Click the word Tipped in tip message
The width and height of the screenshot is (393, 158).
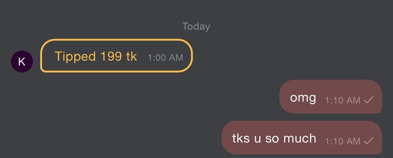[75, 56]
